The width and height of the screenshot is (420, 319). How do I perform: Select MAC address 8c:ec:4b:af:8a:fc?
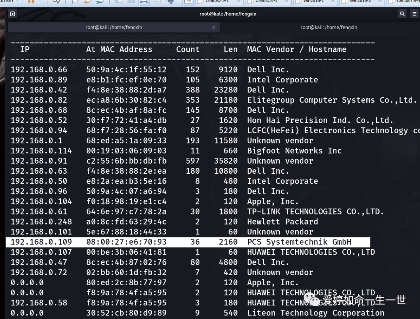click(126, 110)
